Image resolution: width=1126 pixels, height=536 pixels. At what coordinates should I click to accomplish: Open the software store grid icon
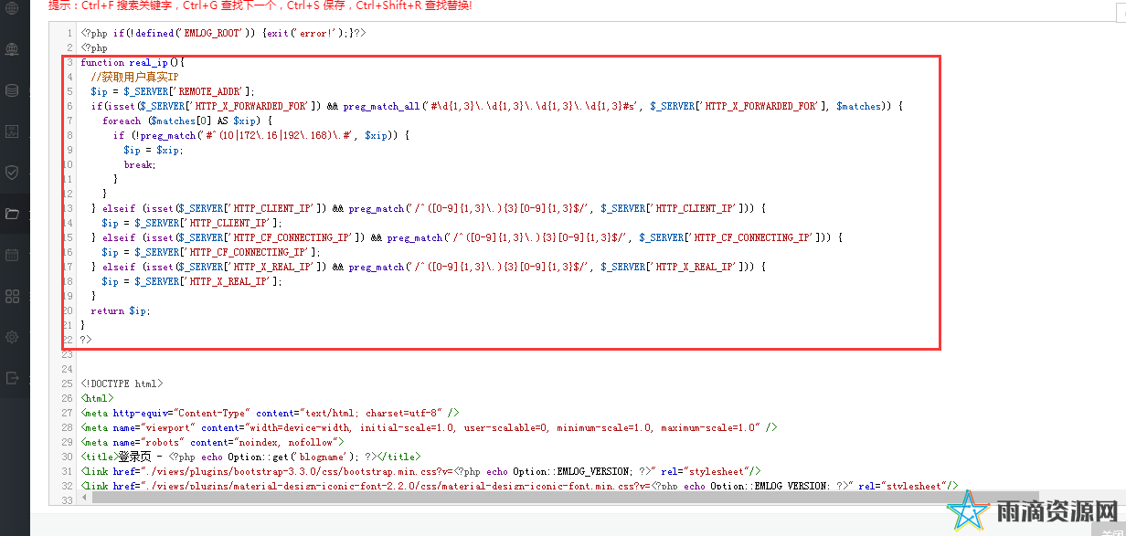[x=12, y=296]
